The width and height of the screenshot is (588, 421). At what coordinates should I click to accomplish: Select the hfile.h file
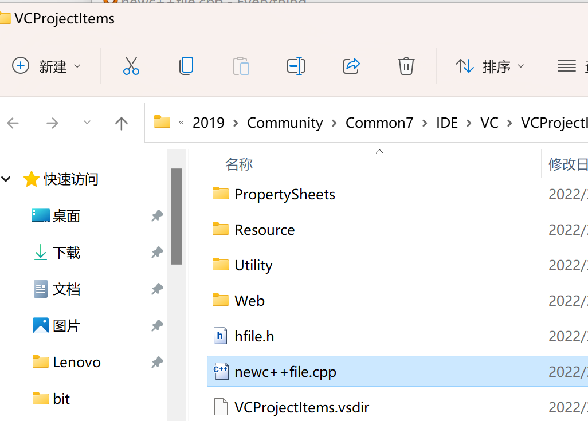pos(254,336)
